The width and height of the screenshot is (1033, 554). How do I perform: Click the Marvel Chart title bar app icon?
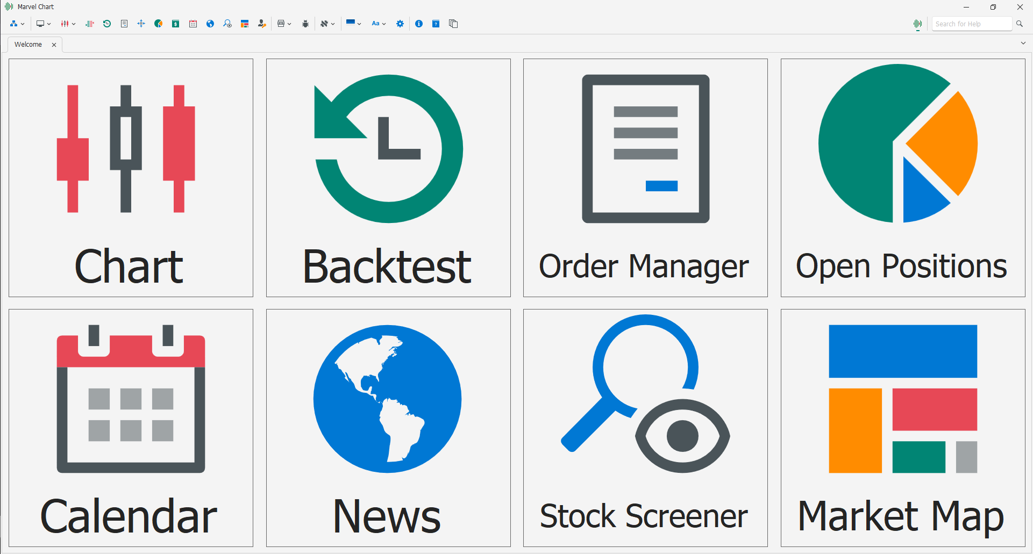pyautogui.click(x=9, y=6)
